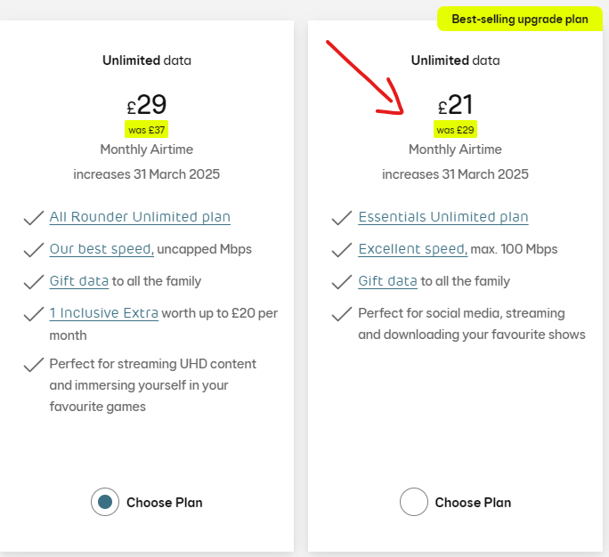The height and width of the screenshot is (557, 609).
Task: Select the £21 plan Choose Plan radio
Action: (x=414, y=502)
